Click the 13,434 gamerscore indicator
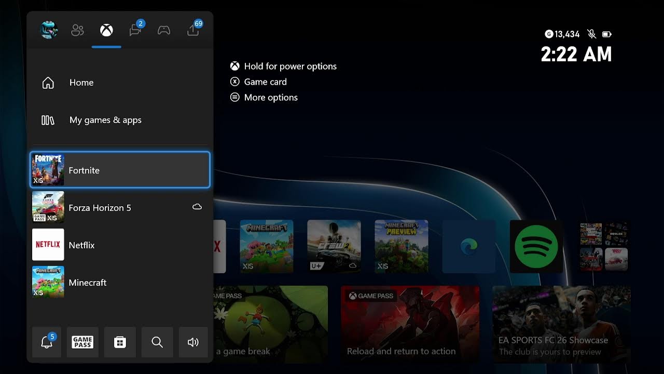The height and width of the screenshot is (374, 664). [x=562, y=34]
